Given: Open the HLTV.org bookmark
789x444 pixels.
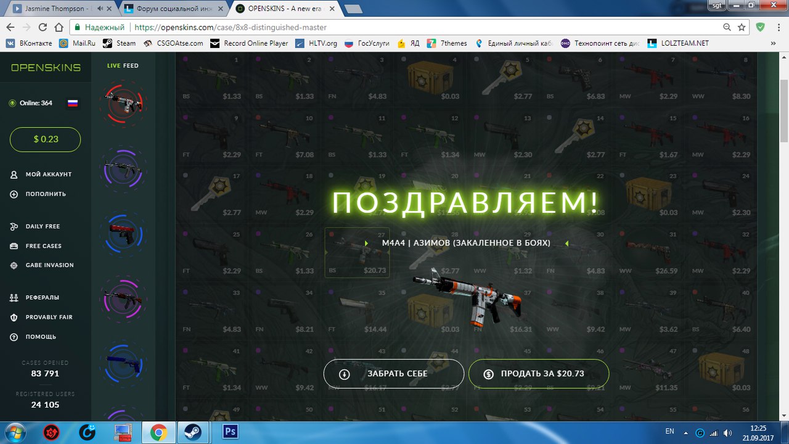Looking at the screenshot, I should pos(317,43).
